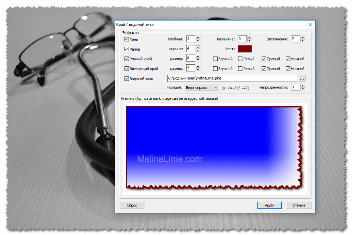
Task: Increase the Непрозрачность spinner value
Action: (x=302, y=86)
